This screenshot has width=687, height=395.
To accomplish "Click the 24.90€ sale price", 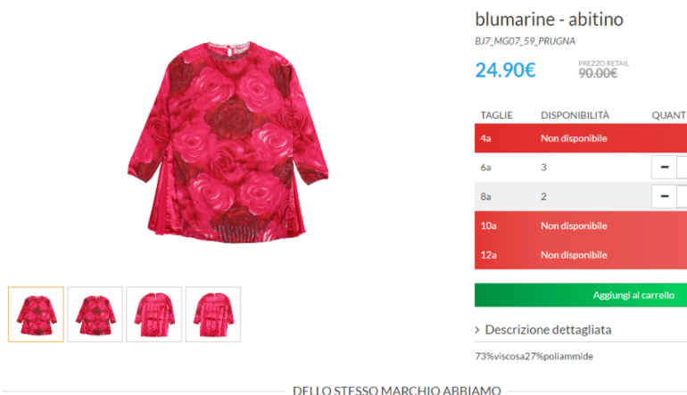I will pos(505,70).
